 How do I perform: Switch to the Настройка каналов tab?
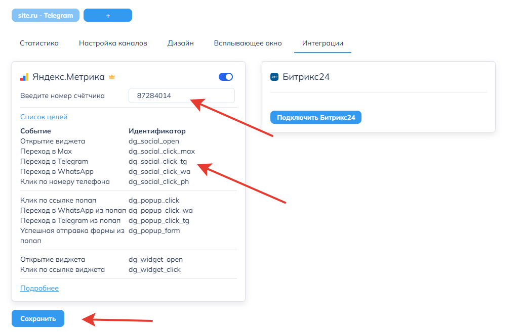(x=113, y=43)
